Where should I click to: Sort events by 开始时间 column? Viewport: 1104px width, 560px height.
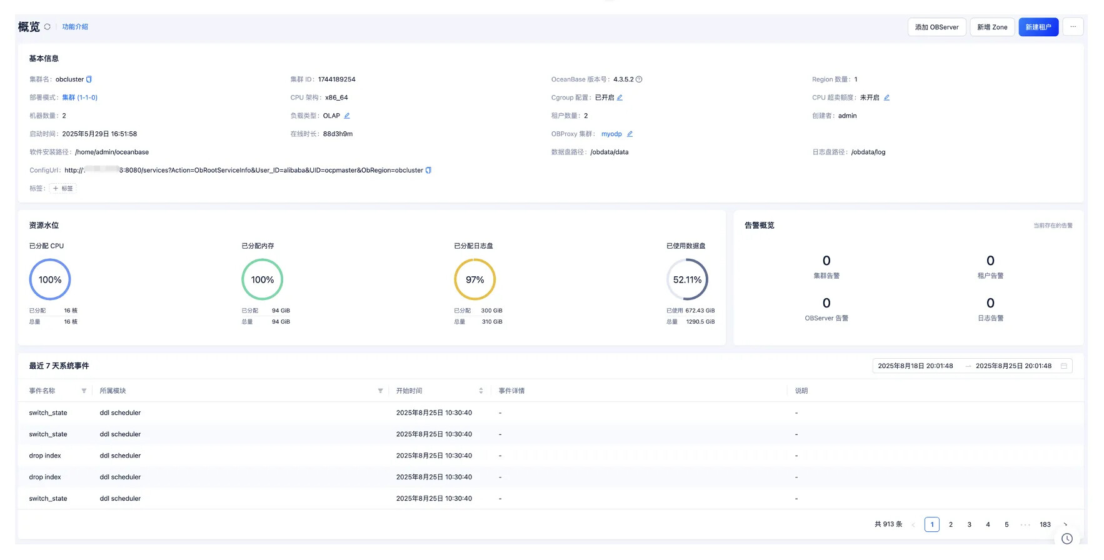click(x=481, y=391)
